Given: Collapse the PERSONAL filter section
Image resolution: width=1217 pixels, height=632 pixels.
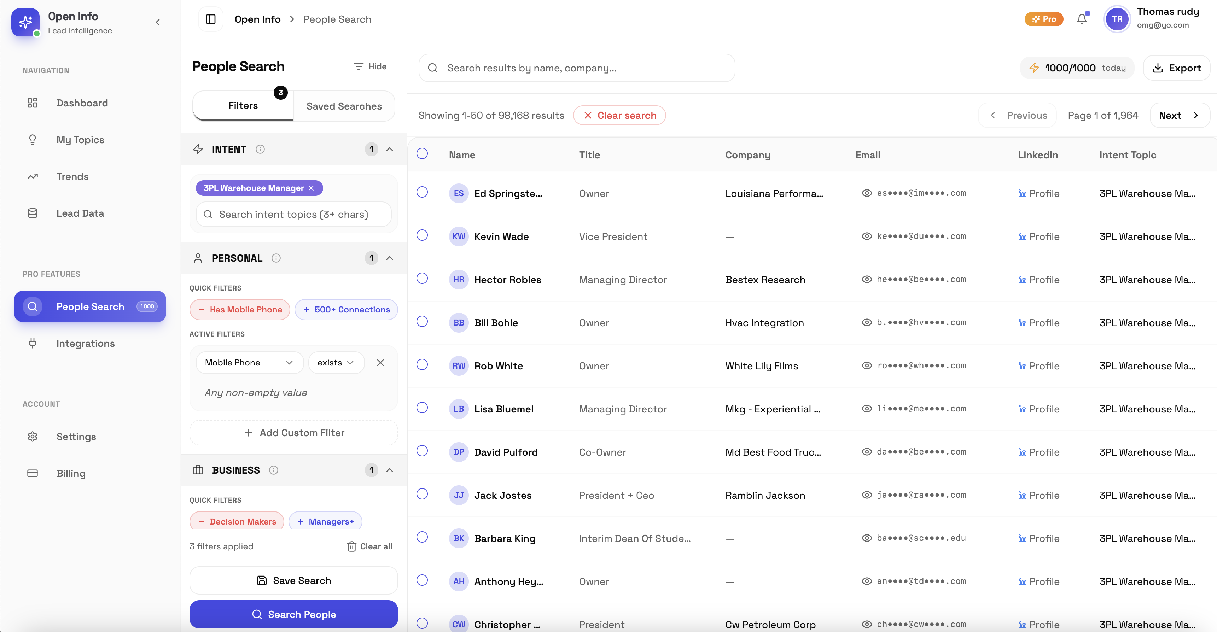Looking at the screenshot, I should pyautogui.click(x=390, y=258).
